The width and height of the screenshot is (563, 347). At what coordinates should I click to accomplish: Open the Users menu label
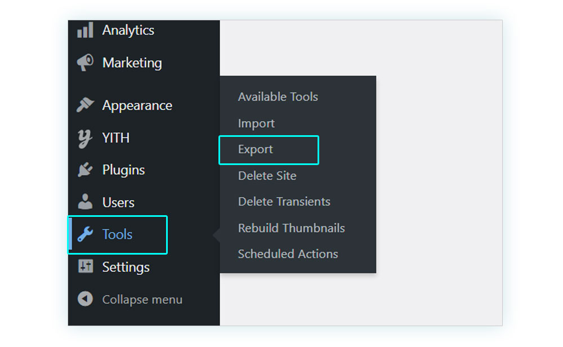118,203
